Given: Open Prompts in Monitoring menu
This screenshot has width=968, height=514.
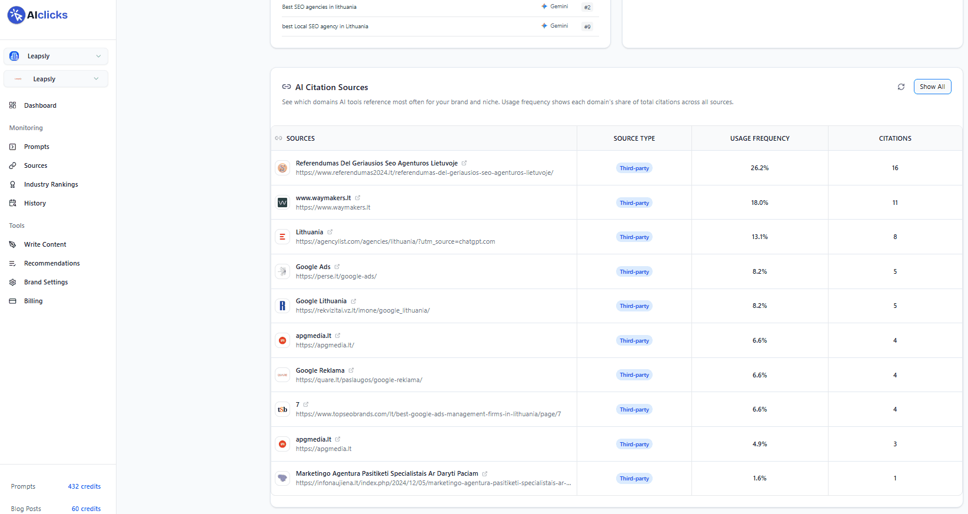Looking at the screenshot, I should click(x=36, y=147).
